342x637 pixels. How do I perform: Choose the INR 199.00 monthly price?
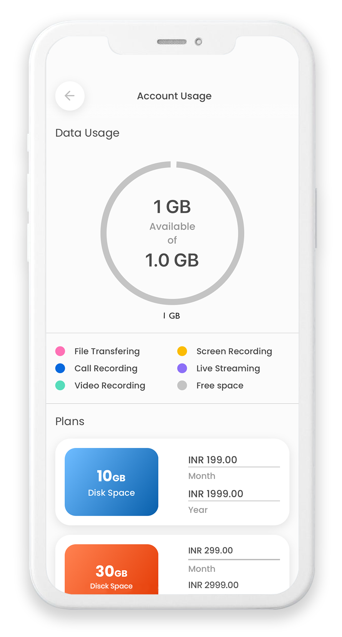click(212, 460)
